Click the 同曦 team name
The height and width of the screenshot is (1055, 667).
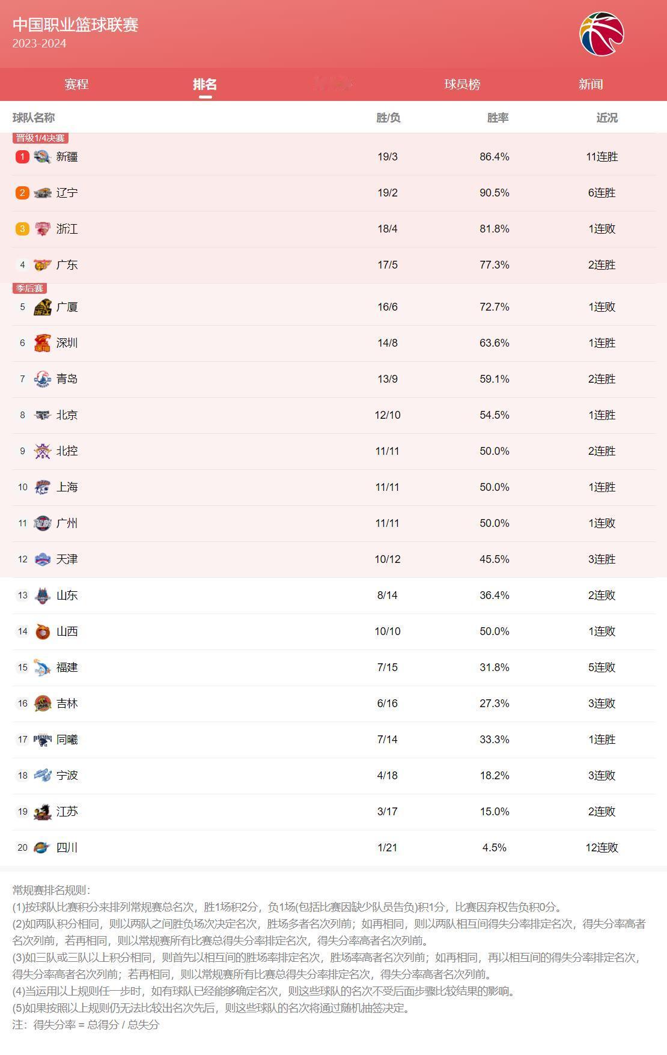click(67, 740)
